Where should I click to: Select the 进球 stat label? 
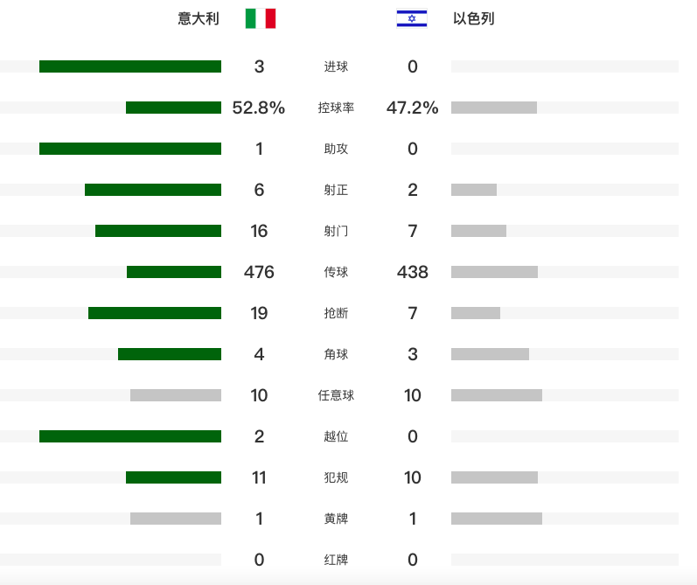click(x=336, y=66)
